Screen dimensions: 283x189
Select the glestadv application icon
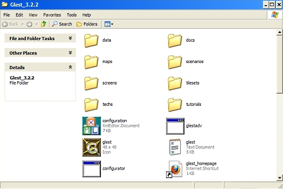point(175,126)
